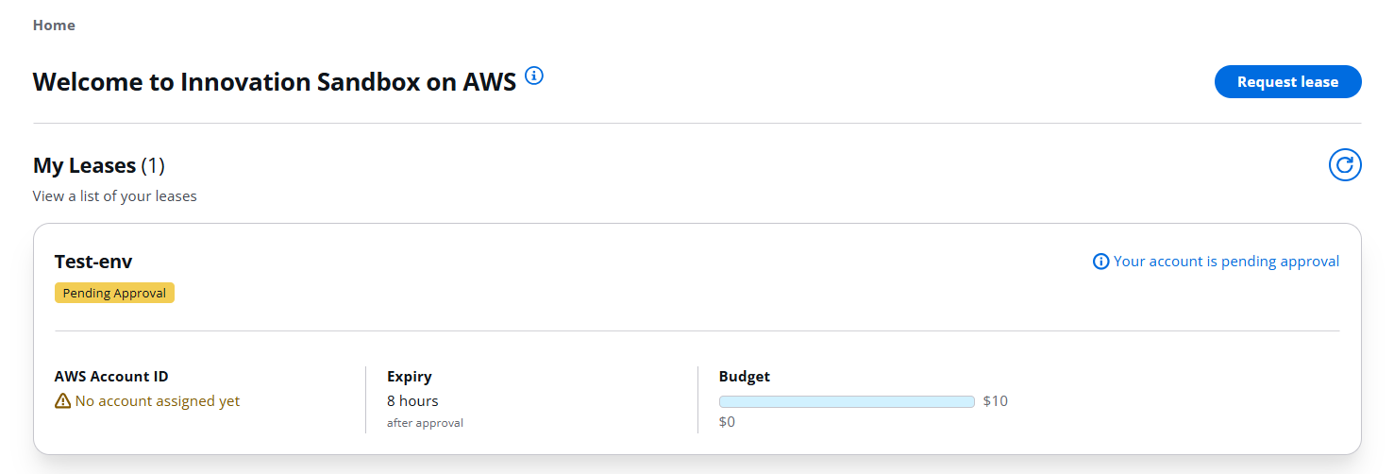This screenshot has height=474, width=1394.
Task: Refresh the My Leases list
Action: pos(1345,165)
